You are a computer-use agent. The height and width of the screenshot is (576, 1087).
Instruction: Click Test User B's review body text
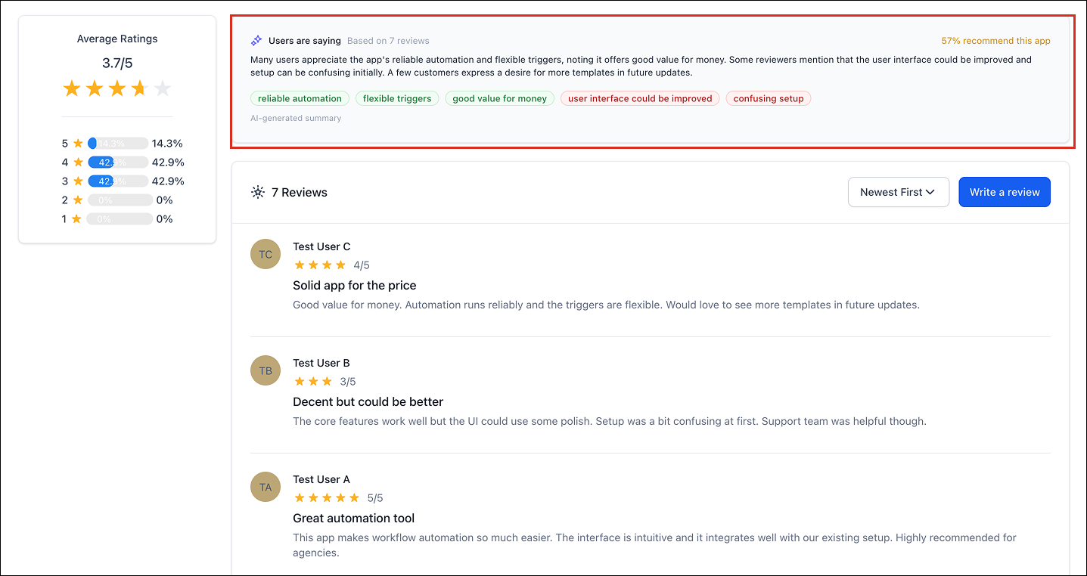coord(610,421)
